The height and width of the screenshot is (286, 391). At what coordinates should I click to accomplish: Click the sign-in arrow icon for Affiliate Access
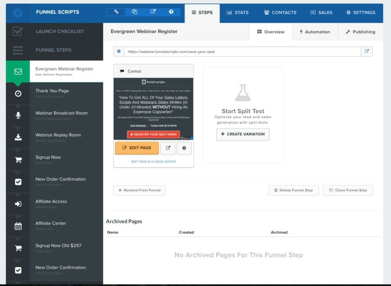click(x=18, y=204)
